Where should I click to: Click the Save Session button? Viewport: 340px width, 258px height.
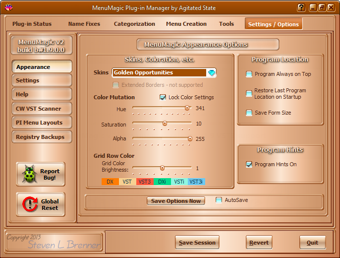pyautogui.click(x=197, y=243)
